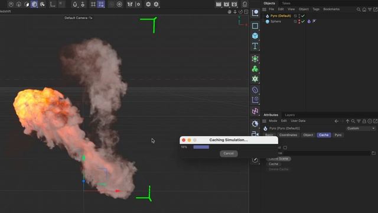This screenshot has height=213, width=378.
Task: Click the pink simulation/fields icon
Action: click(255, 111)
